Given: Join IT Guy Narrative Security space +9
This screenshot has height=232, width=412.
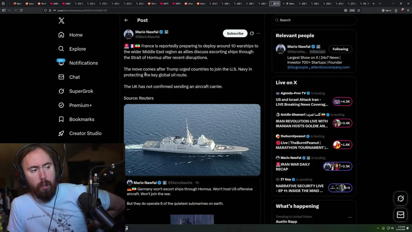Looking at the screenshot, I should click(340, 188).
